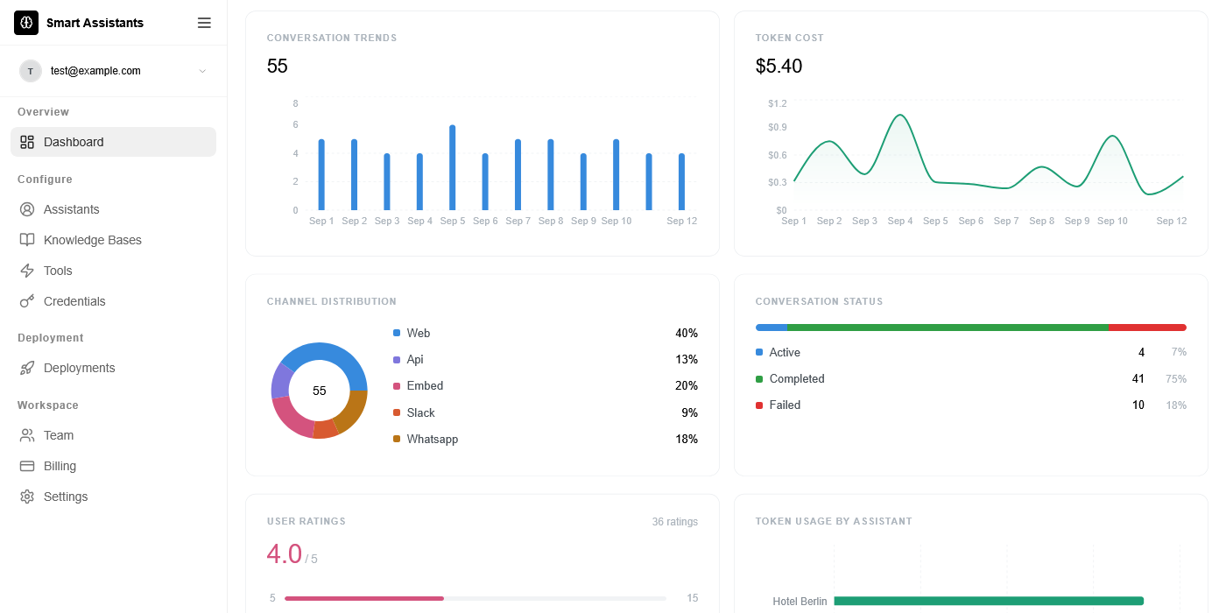Toggle the sidebar with the hamburger menu icon
Viewport: 1219px width, 613px height.
204,23
